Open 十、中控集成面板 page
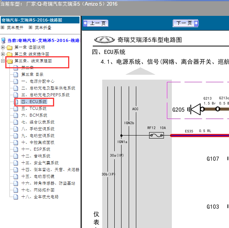The image size is (229, 228). click(x=38, y=142)
